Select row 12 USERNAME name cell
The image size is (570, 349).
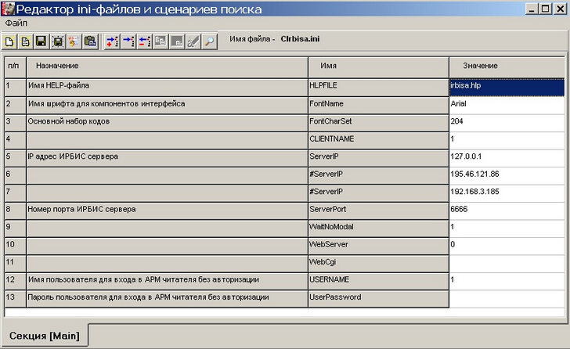pyautogui.click(x=378, y=279)
